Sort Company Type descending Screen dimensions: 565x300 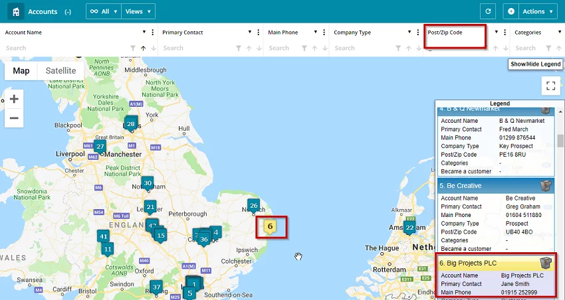[x=419, y=48]
